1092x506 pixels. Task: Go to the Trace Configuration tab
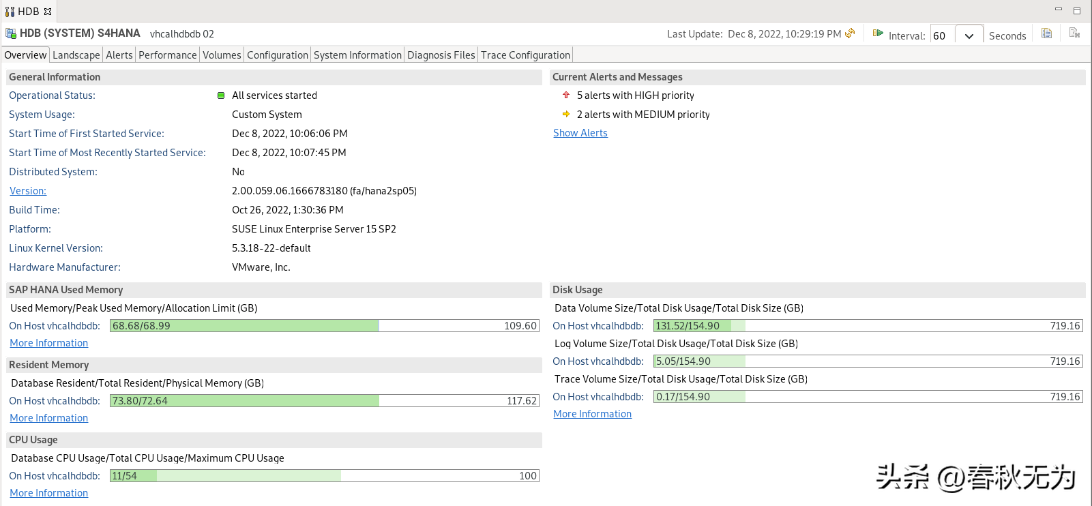point(525,55)
